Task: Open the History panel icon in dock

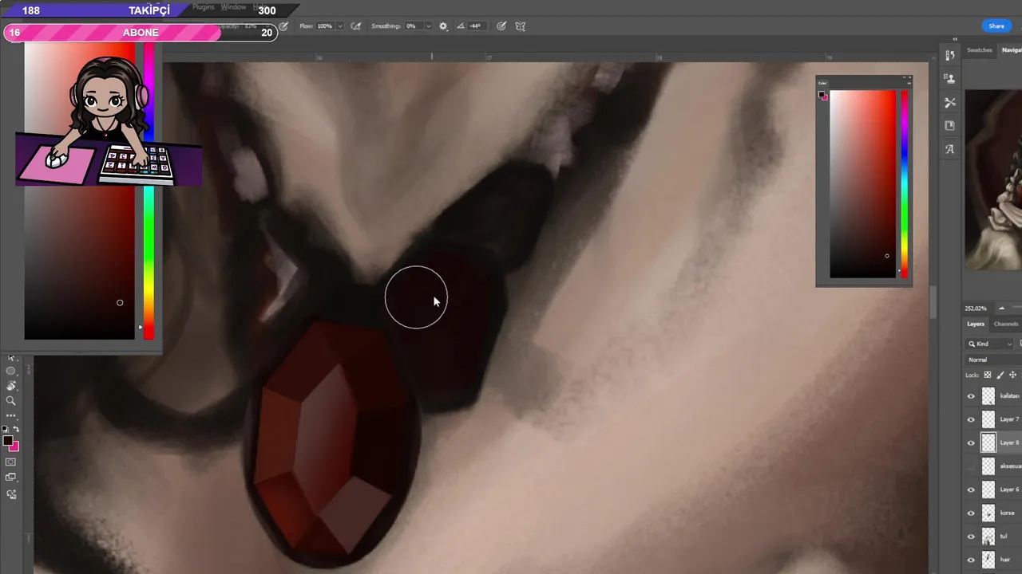Action: [x=949, y=56]
